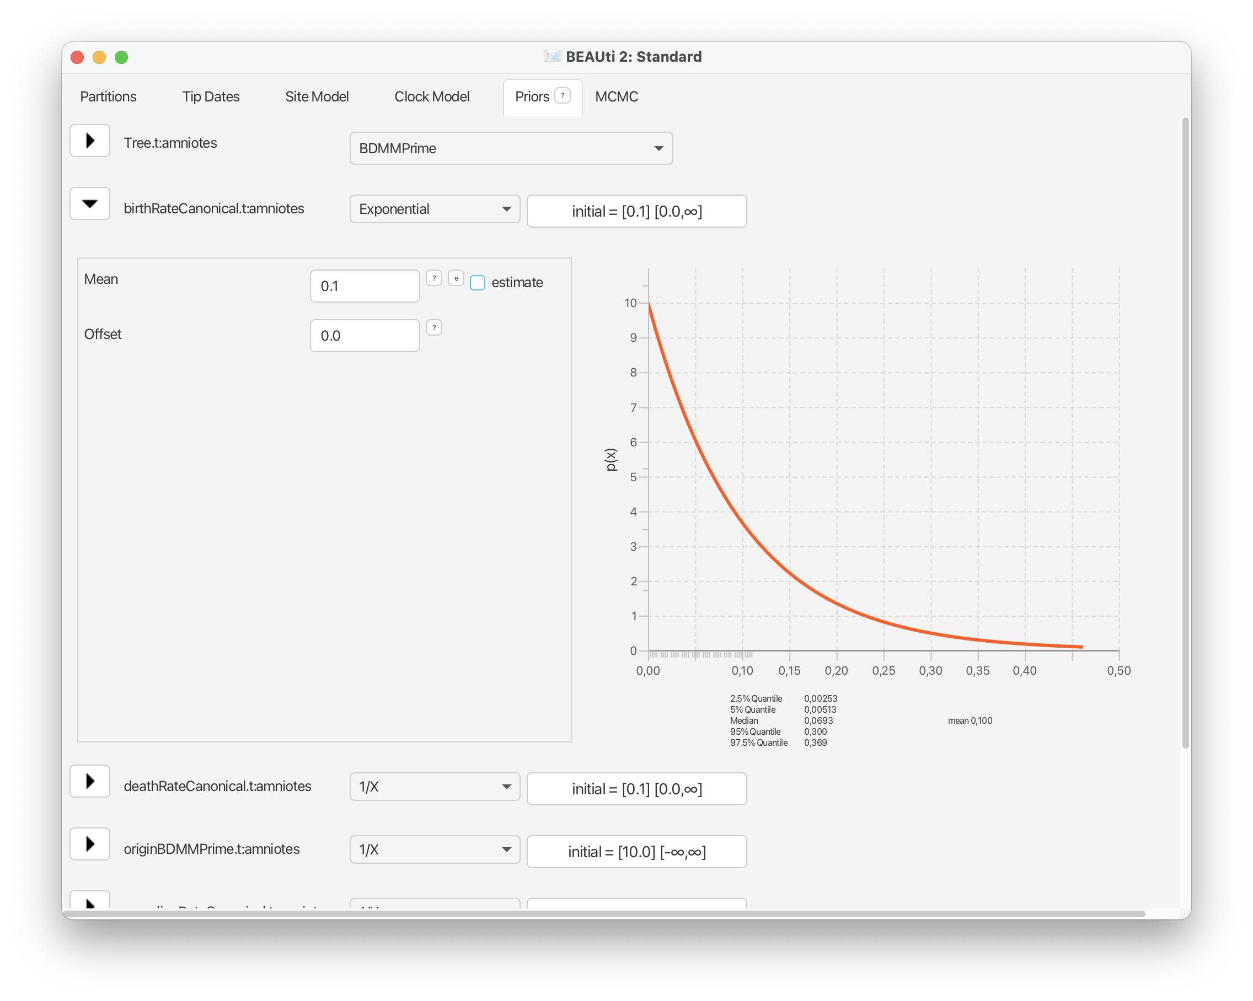Switch to the Partitions tab
Viewport: 1253px width, 1001px height.
(x=108, y=96)
